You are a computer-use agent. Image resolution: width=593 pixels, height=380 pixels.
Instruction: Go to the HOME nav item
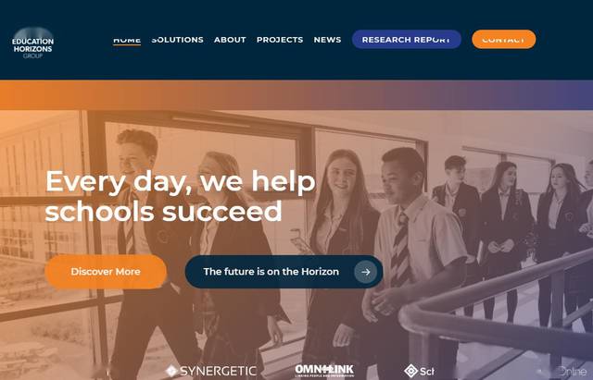127,40
